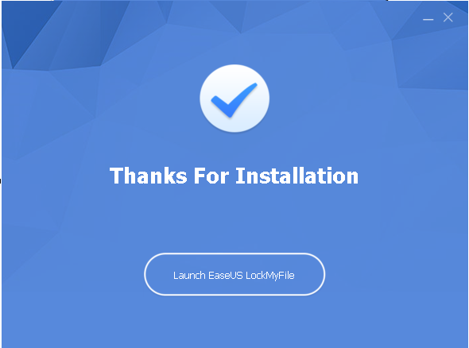
Task: Click the Launch word on the bottom button
Action: (x=189, y=276)
